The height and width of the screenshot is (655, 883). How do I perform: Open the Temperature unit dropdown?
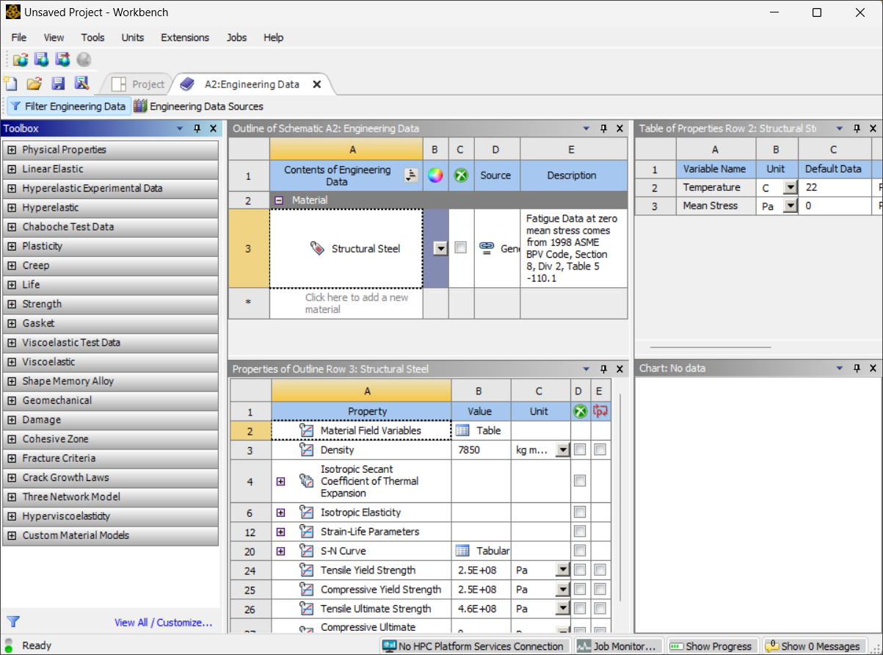[x=790, y=187]
